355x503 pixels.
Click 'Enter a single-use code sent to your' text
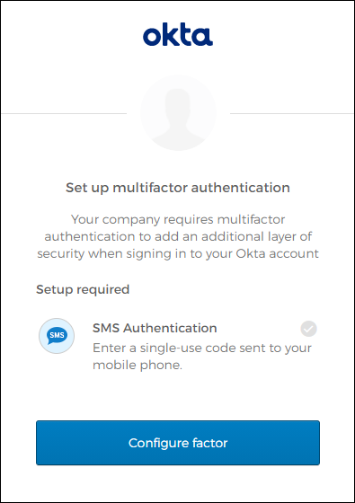pos(202,349)
